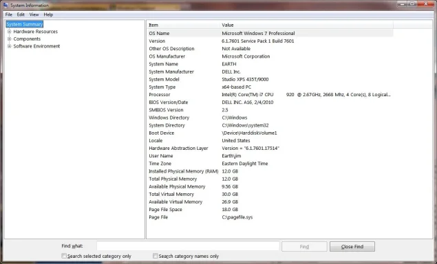Click the Item column header
This screenshot has width=437, height=264.
(183, 25)
